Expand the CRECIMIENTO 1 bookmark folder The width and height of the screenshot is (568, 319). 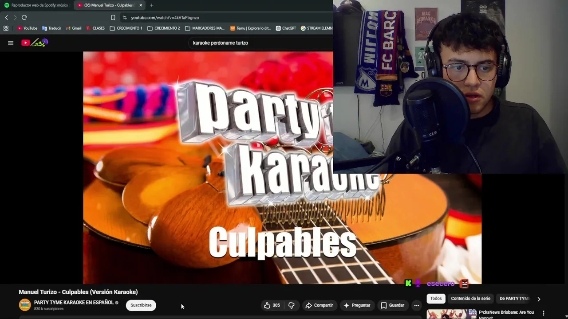pyautogui.click(x=126, y=28)
